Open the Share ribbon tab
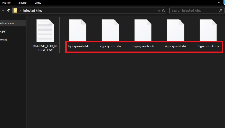Screen dimensions: 225x128 22,3
